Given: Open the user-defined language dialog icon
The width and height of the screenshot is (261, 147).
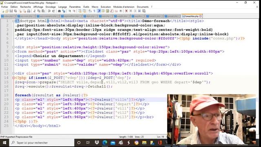Looking at the screenshot, I should (x=103, y=11).
